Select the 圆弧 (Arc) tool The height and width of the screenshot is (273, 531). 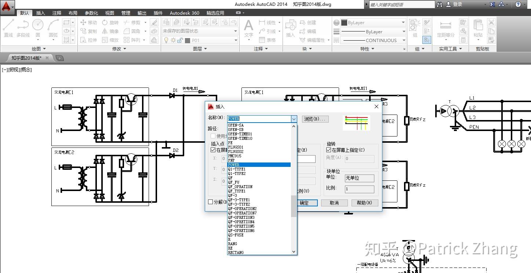click(53, 28)
